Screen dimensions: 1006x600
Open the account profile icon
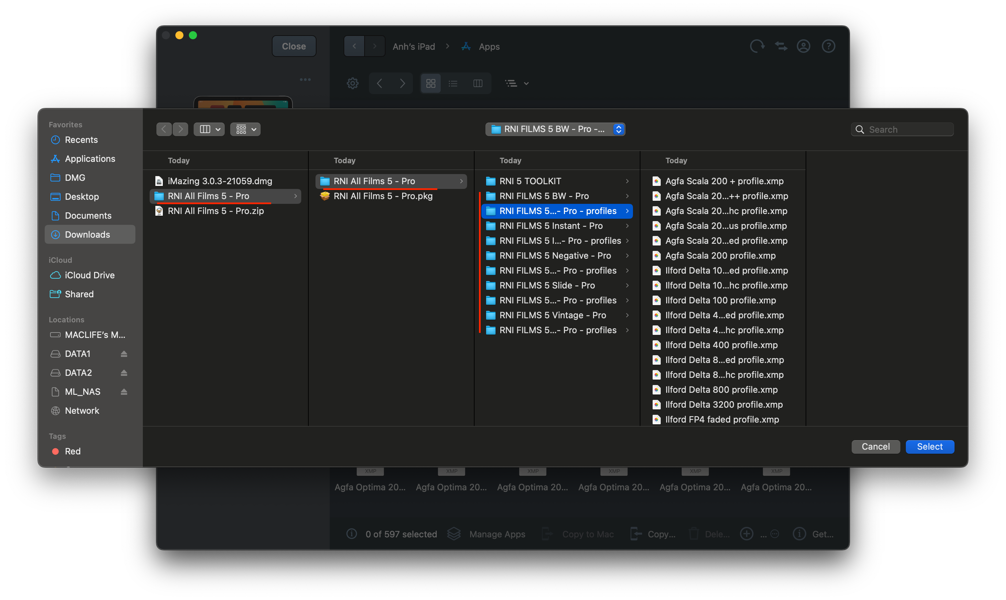click(804, 46)
